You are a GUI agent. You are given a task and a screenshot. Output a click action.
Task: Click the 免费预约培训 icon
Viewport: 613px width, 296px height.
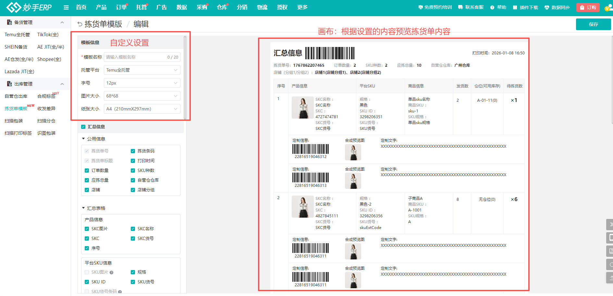coord(421,7)
